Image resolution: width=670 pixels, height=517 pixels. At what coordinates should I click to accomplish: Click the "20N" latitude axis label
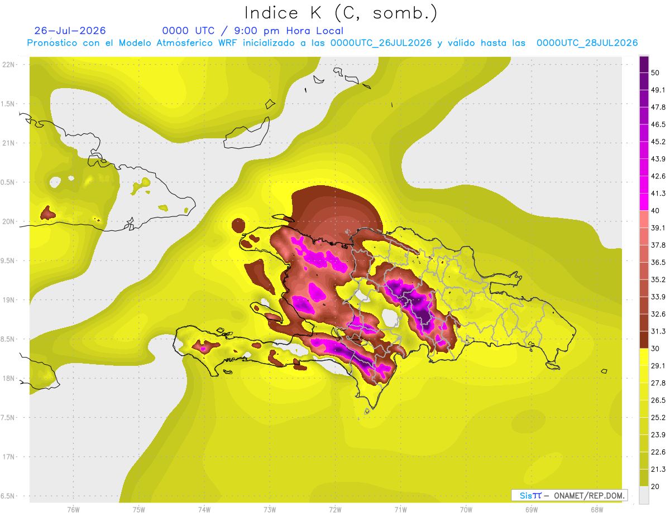click(8, 222)
